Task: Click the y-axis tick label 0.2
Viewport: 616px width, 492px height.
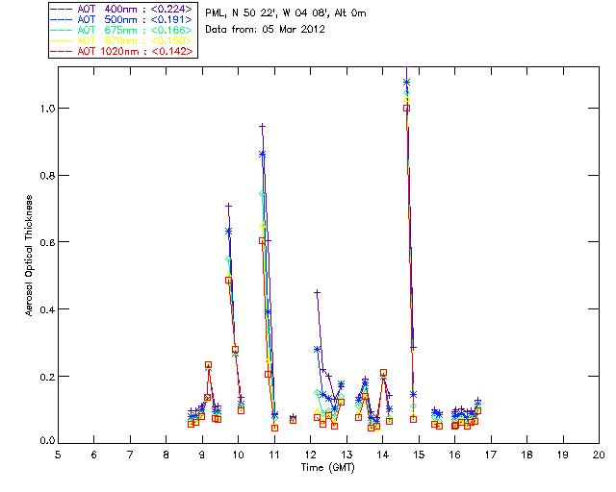Action: click(x=47, y=377)
